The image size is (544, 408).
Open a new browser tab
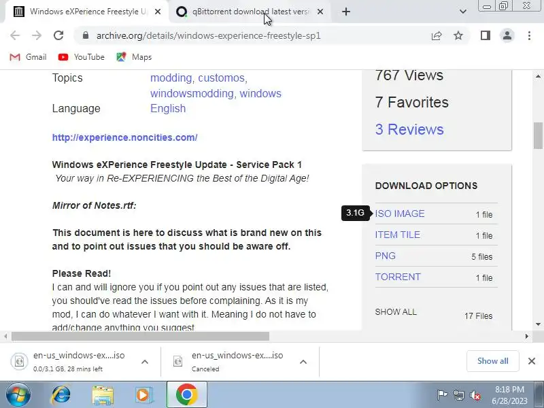[x=346, y=12]
